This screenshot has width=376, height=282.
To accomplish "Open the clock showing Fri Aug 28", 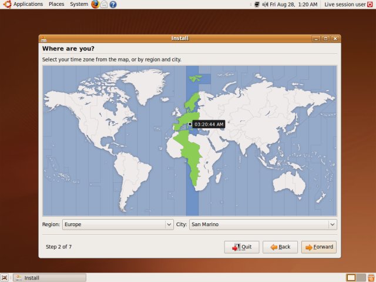I will tap(294, 4).
